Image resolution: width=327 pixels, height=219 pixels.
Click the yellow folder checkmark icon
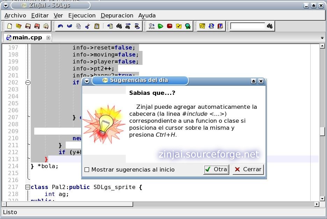tap(179, 26)
